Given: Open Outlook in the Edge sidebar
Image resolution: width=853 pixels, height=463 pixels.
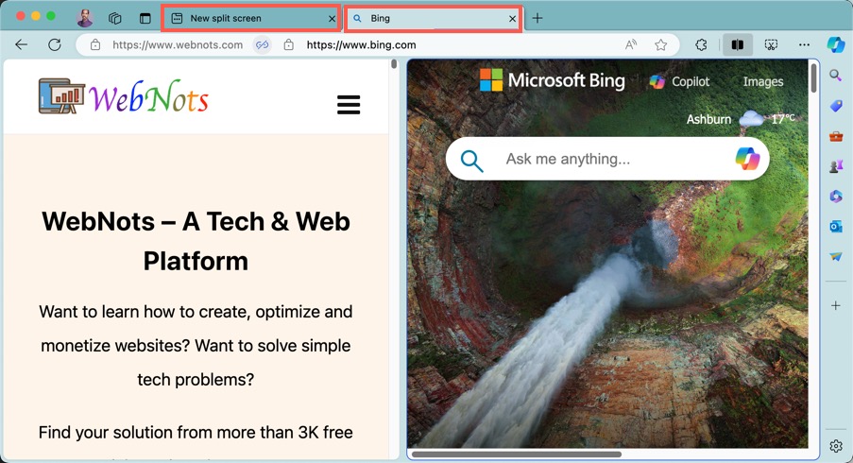Looking at the screenshot, I should 836,226.
